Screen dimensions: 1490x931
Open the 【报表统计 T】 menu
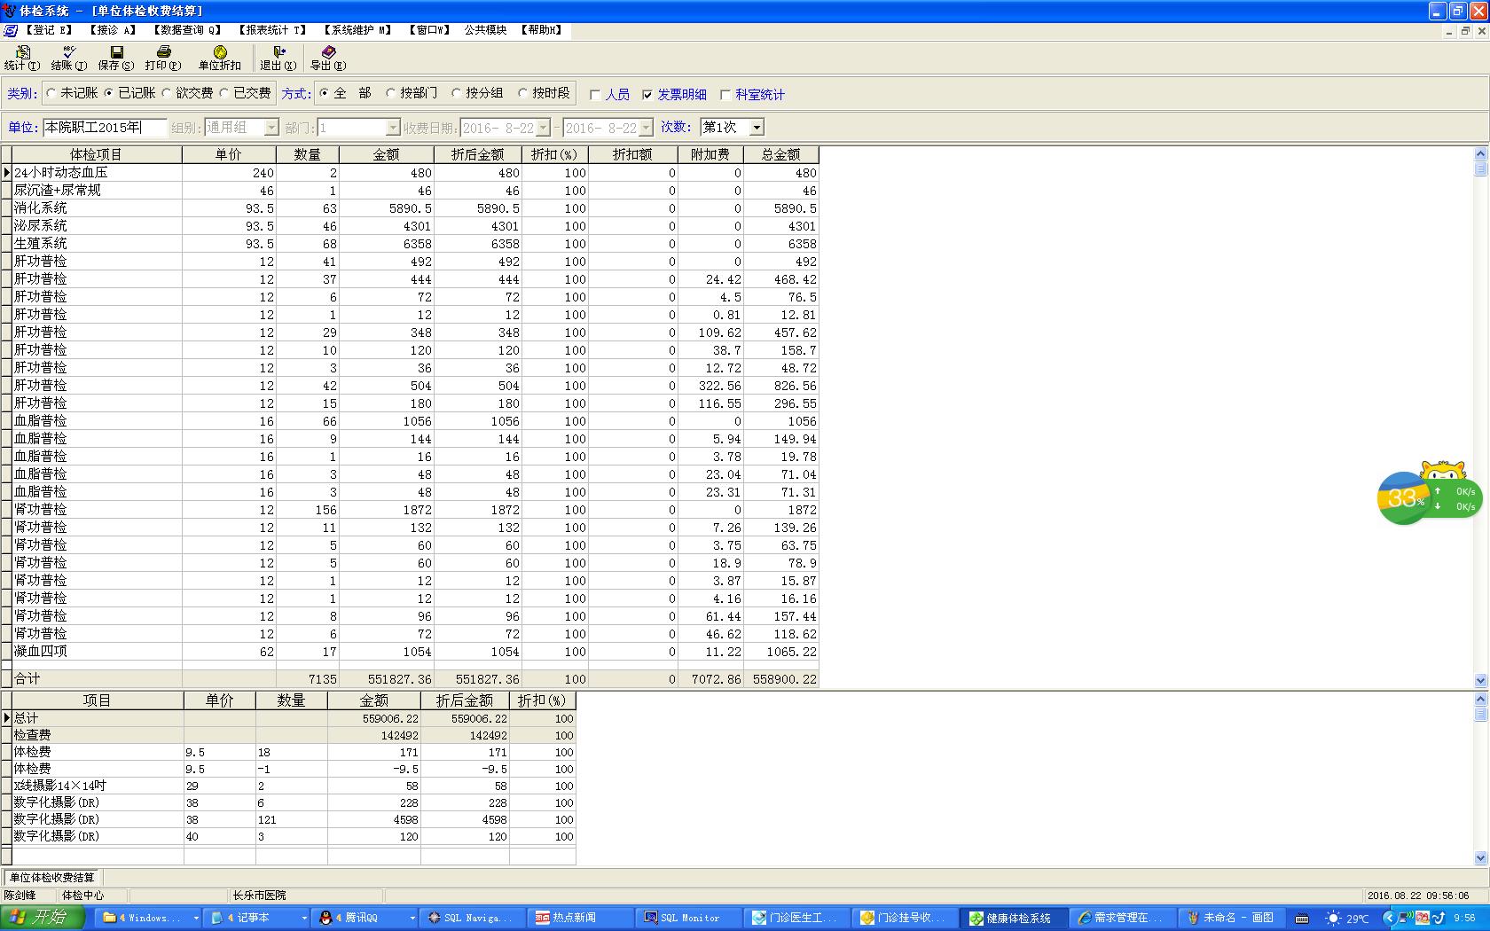pos(271,30)
